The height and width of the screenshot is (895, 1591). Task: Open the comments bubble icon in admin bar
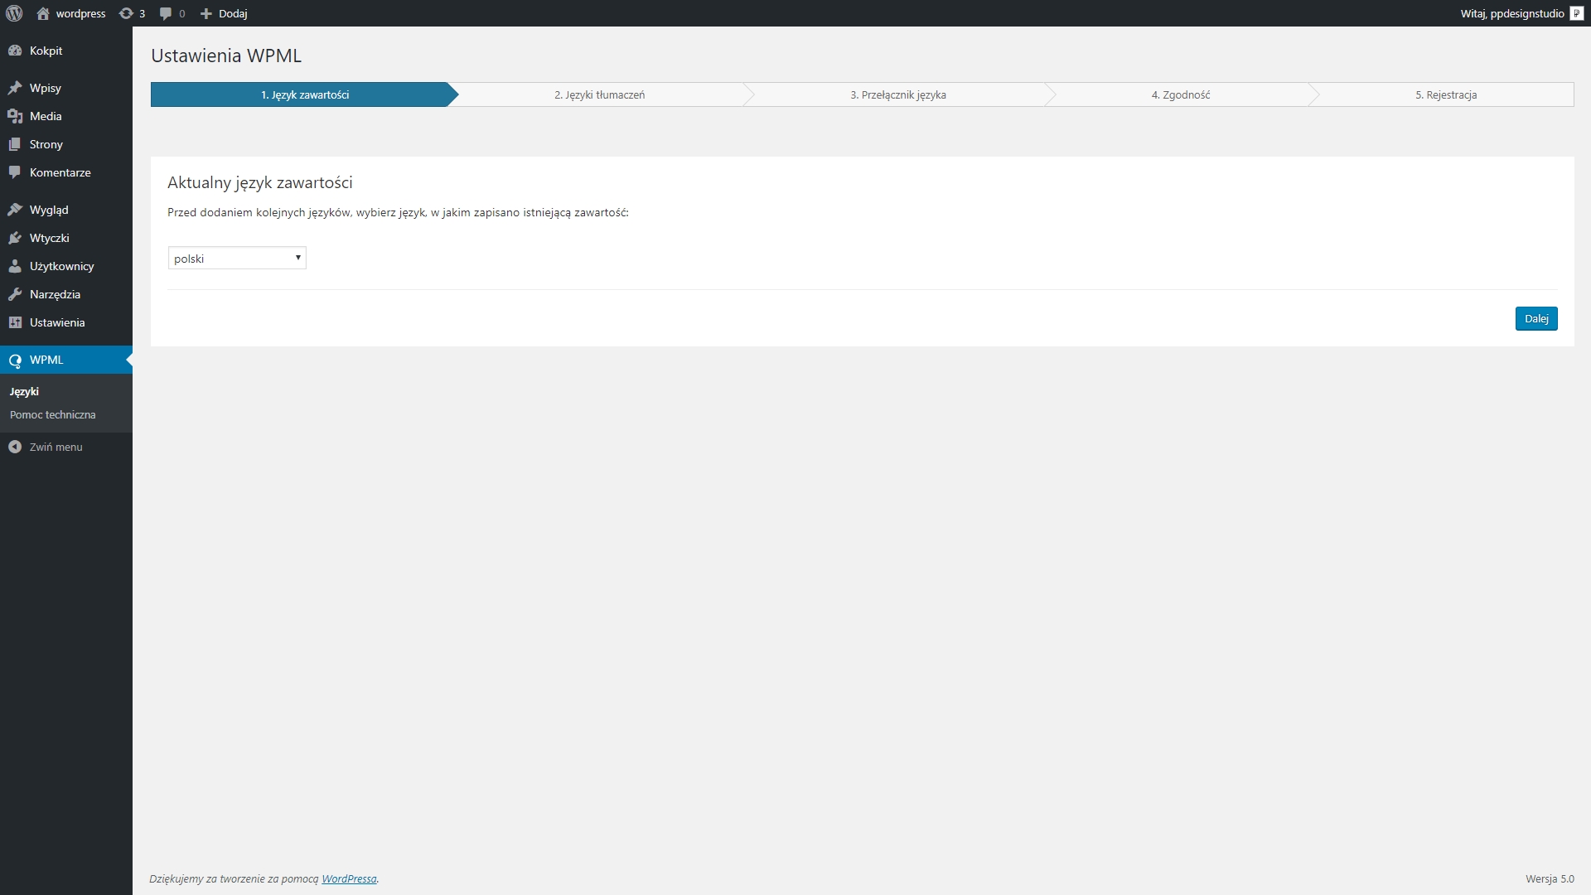[166, 14]
